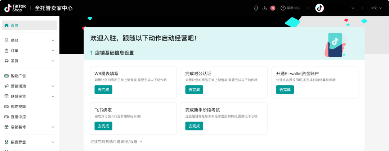Click the 数据罗盘 sidebar icon
The height and width of the screenshot is (151, 389).
(6, 142)
